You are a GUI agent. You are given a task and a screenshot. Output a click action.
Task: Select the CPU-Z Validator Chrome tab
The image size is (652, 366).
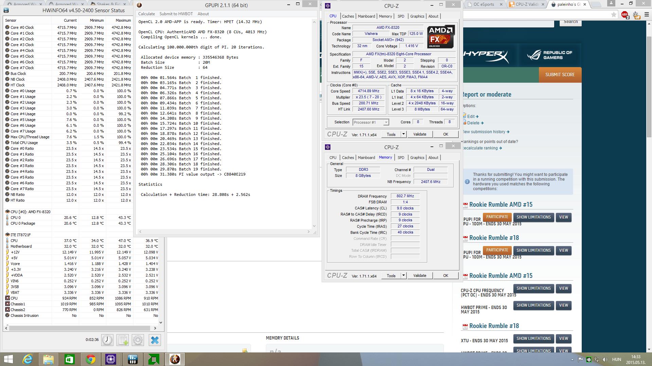pos(527,4)
